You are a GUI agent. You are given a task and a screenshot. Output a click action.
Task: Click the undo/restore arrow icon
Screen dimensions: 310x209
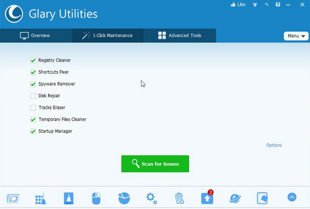tap(266, 5)
